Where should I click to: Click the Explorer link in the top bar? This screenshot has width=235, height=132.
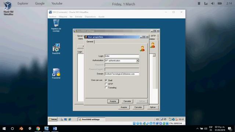23,3
